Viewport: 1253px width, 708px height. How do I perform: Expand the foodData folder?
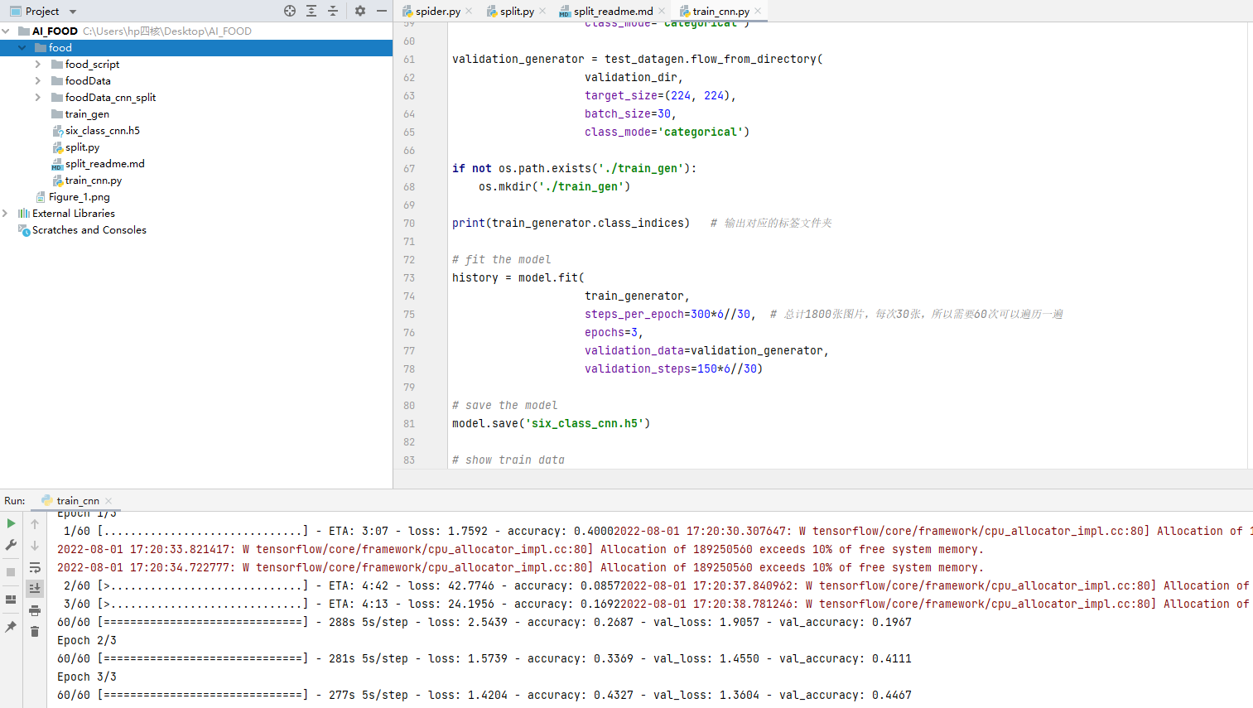38,80
